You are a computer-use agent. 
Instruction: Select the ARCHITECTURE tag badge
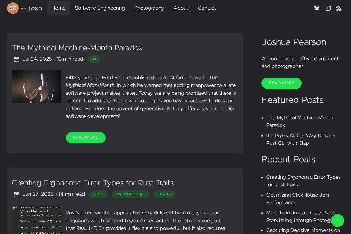pyautogui.click(x=130, y=195)
